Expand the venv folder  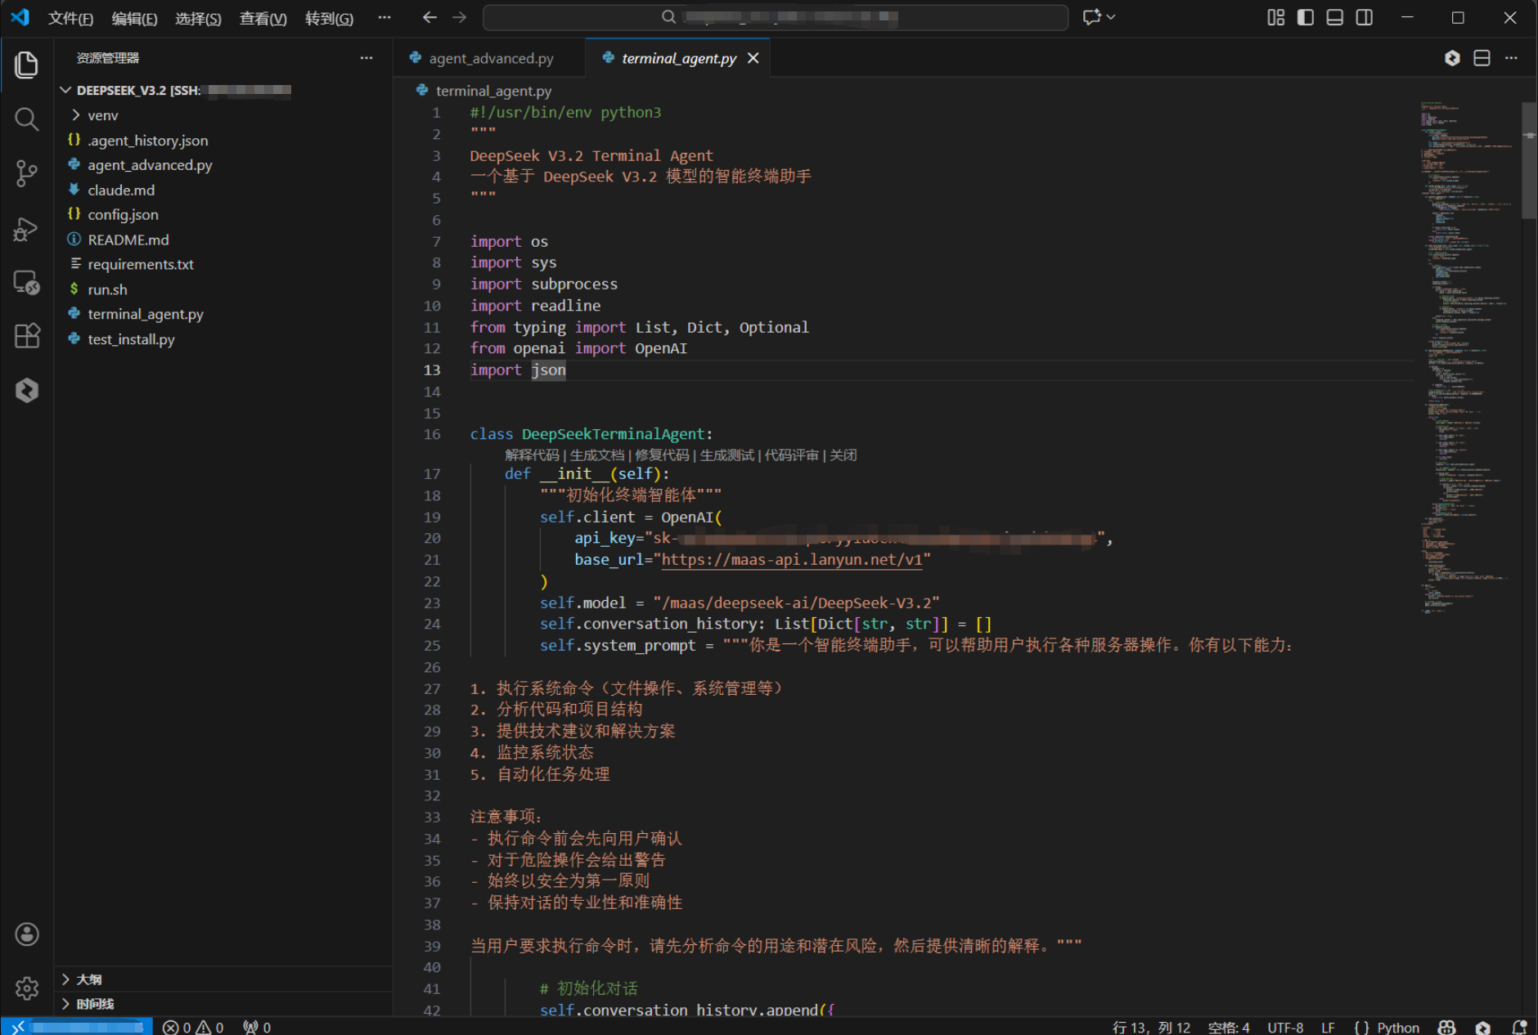102,115
